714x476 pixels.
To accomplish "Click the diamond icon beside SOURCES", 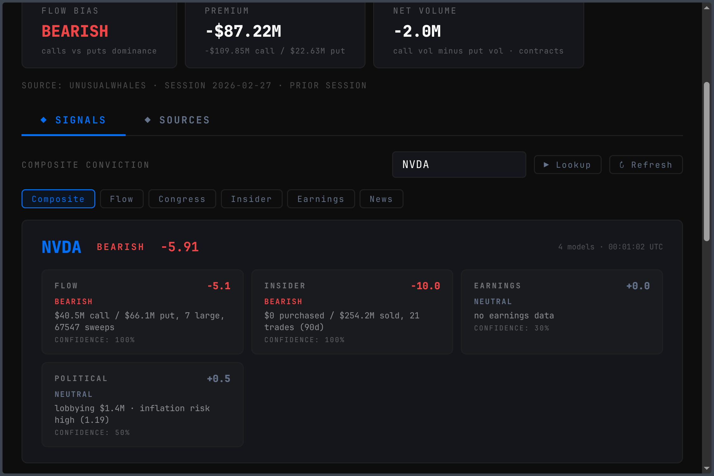I will point(147,120).
